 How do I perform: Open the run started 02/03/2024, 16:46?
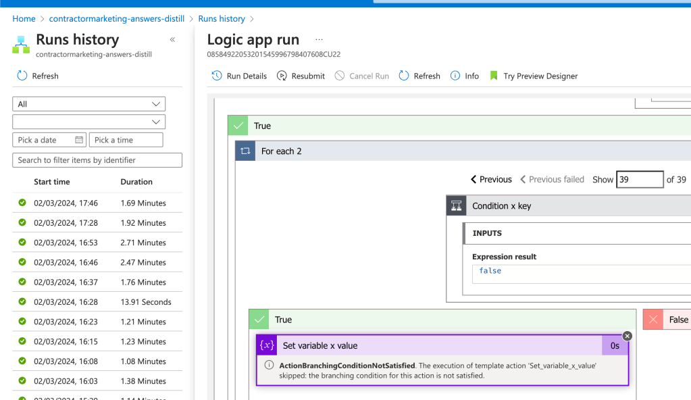coord(97,262)
